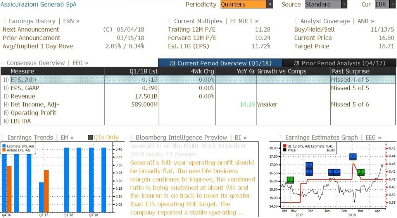
Task: Open Consensus Overview EEO link
Action: click(x=47, y=63)
